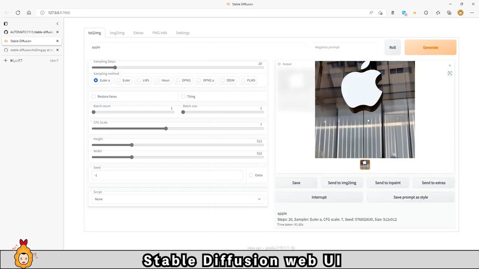Click Send to extras
479x269 pixels.
434,183
